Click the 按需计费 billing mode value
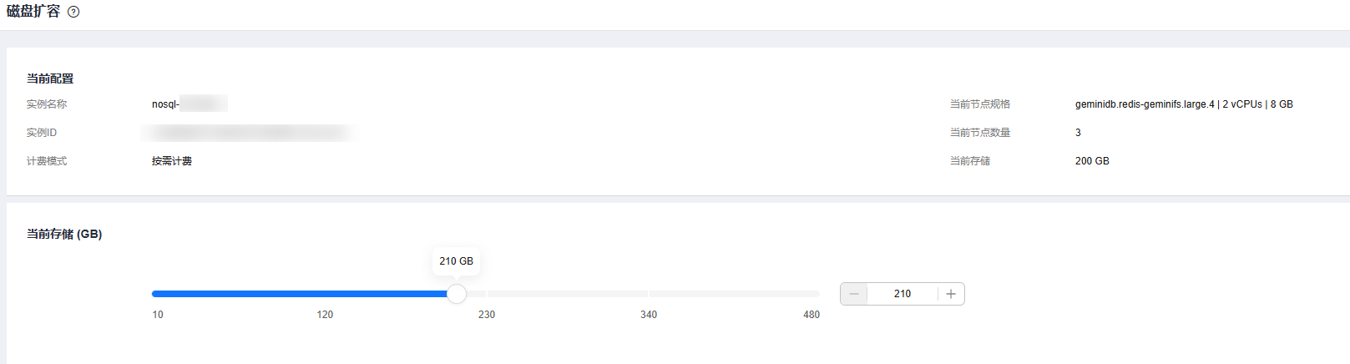 172,161
